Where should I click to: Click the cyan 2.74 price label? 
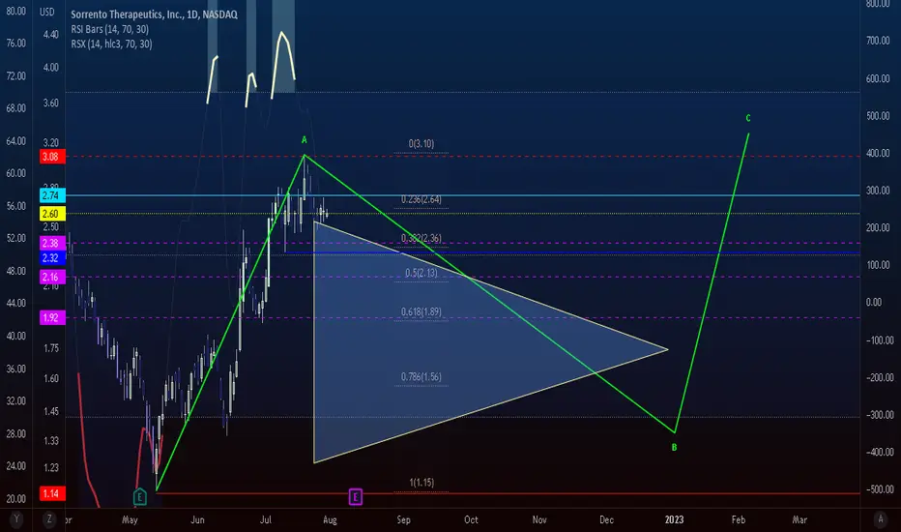pos(52,195)
